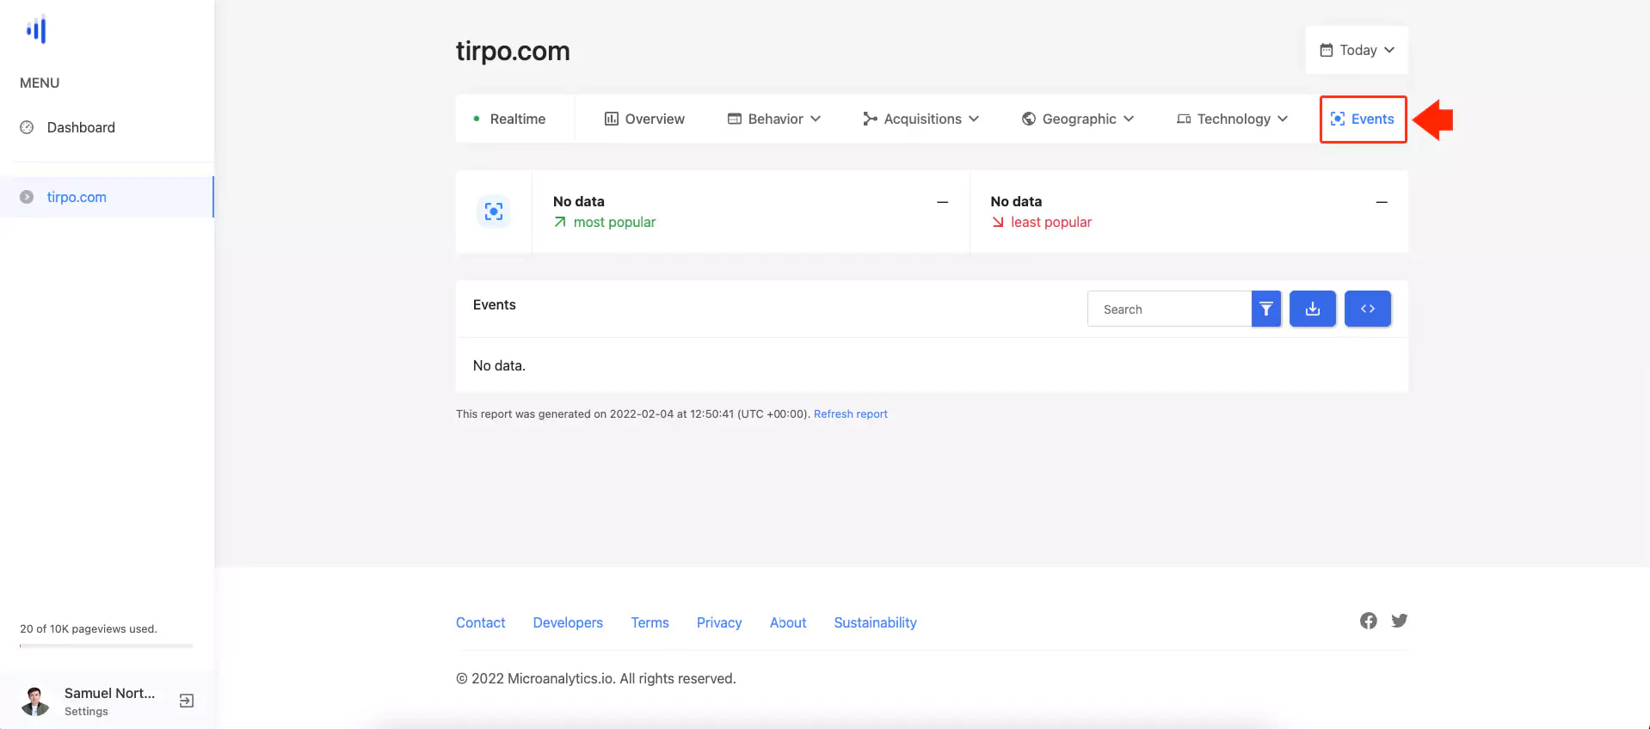Click the MENU heading in the sidebar
The width and height of the screenshot is (1650, 729).
pyautogui.click(x=40, y=83)
